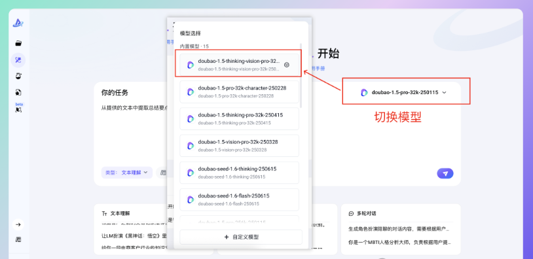The image size is (533, 259).
Task: Click the 模型选择 panel title
Action: click(x=191, y=33)
